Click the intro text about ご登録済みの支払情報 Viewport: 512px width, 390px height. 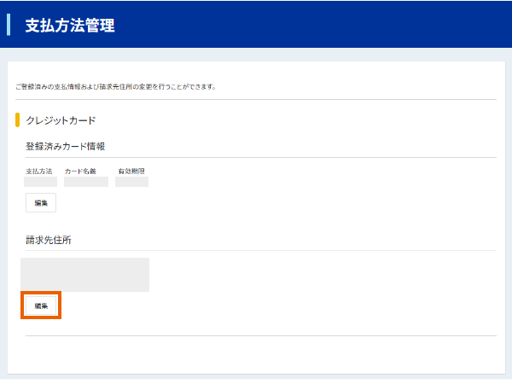click(115, 87)
